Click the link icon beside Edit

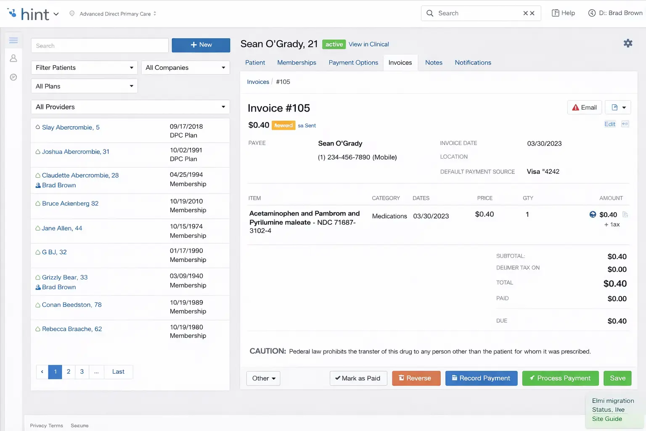pos(625,124)
